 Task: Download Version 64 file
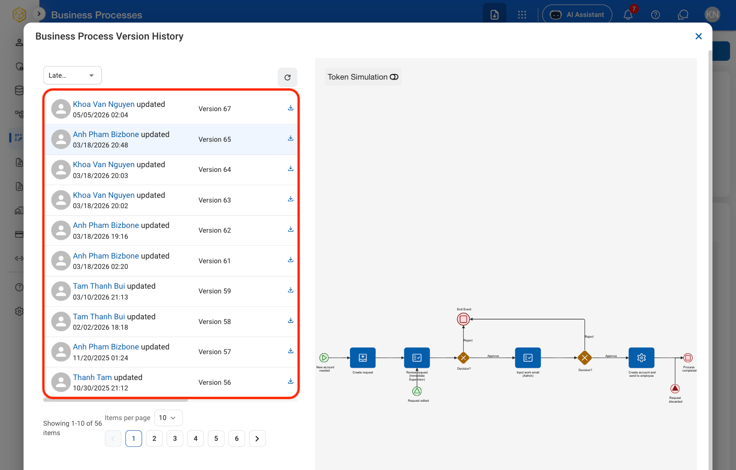(291, 169)
